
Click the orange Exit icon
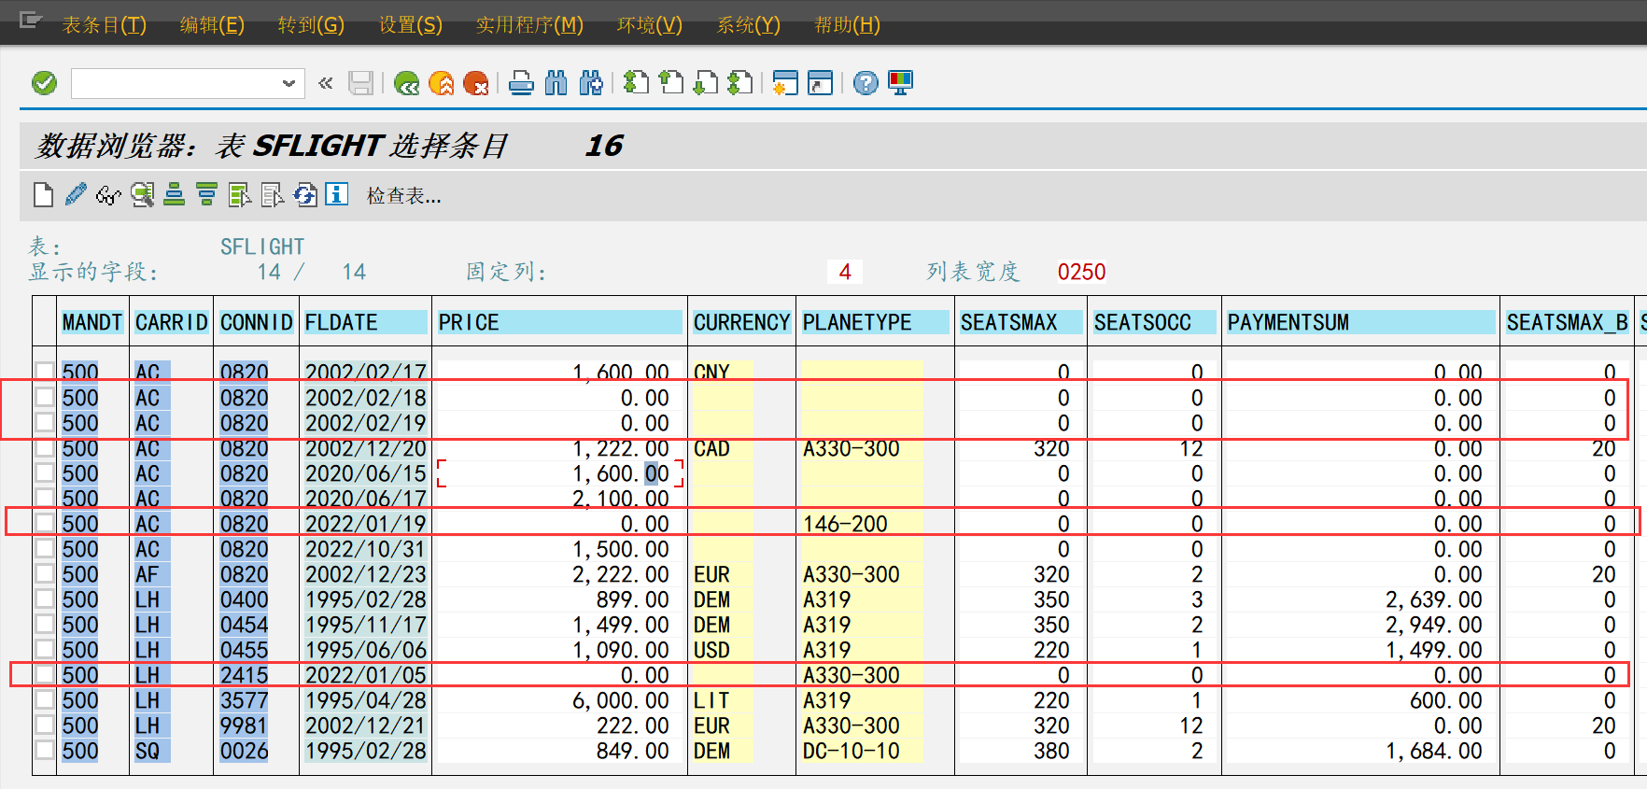tap(442, 83)
